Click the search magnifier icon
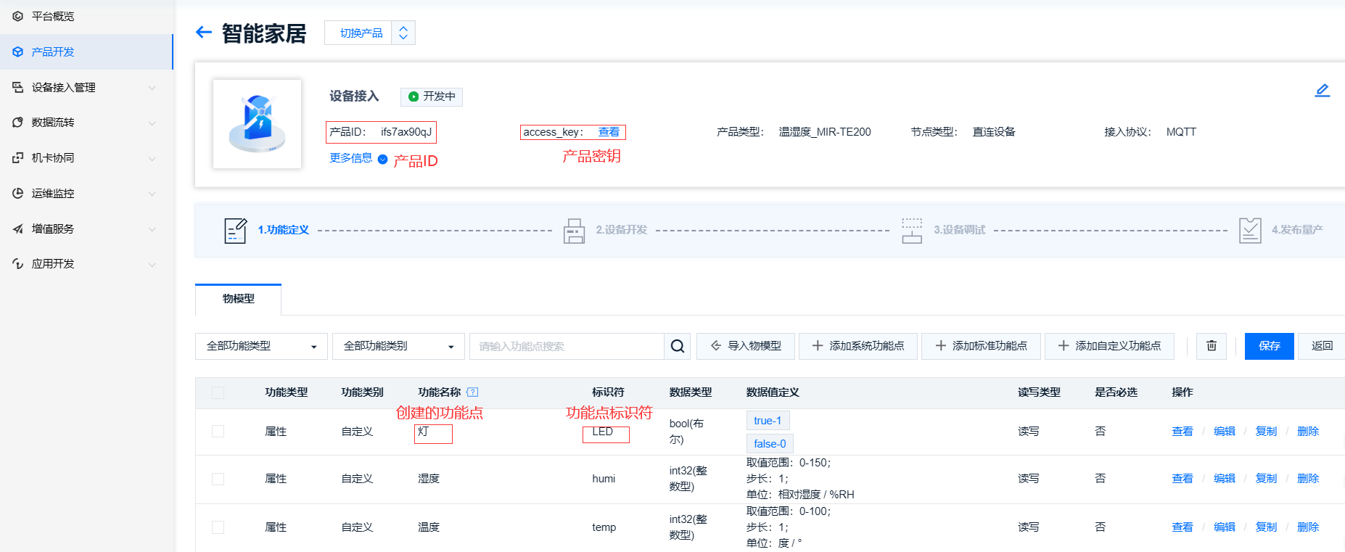Viewport: 1345px width, 552px height. tap(678, 346)
